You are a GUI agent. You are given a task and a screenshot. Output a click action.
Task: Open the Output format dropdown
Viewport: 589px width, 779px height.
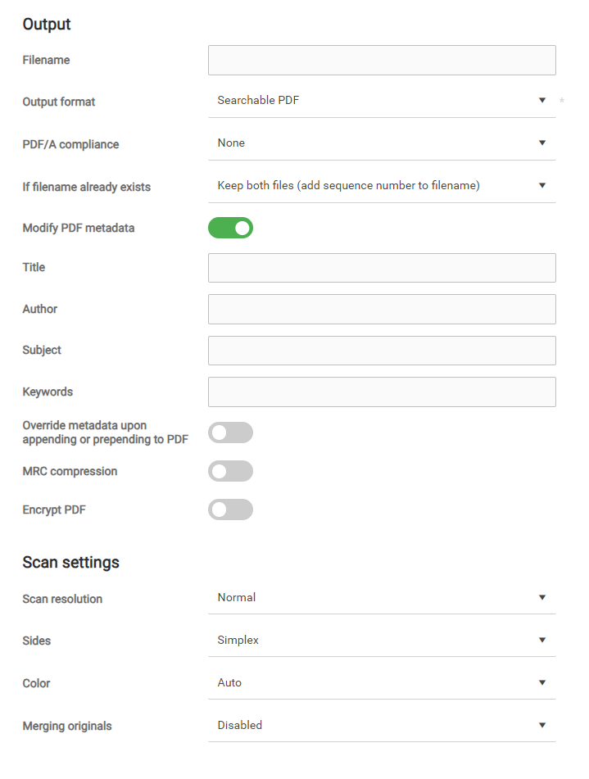coord(377,101)
